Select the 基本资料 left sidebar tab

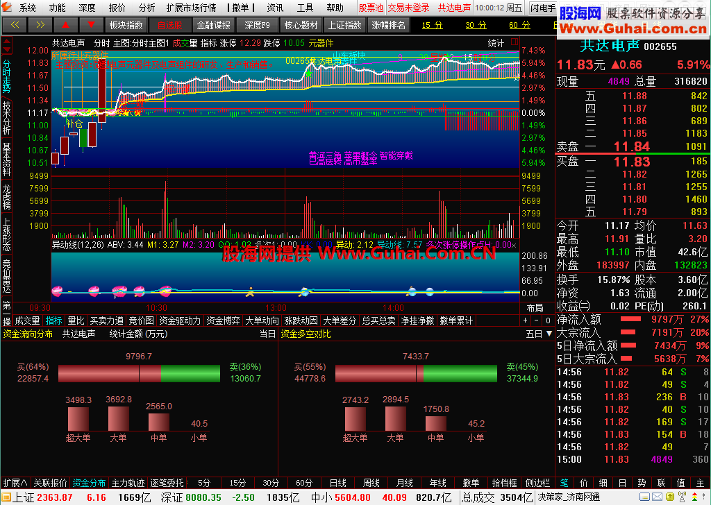click(x=7, y=160)
